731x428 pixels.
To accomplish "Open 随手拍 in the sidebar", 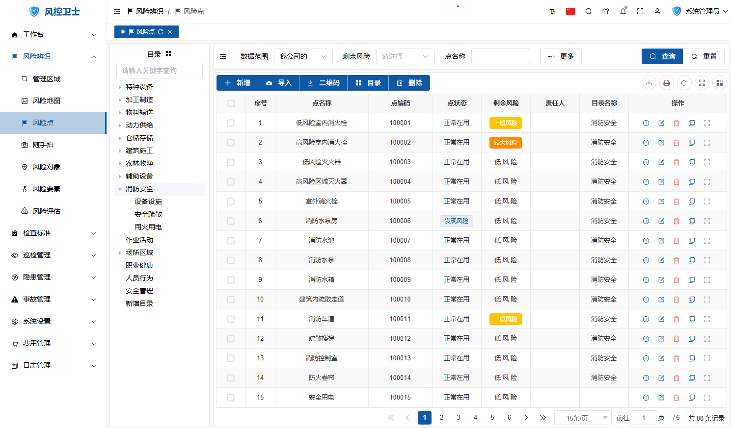I will click(x=53, y=145).
